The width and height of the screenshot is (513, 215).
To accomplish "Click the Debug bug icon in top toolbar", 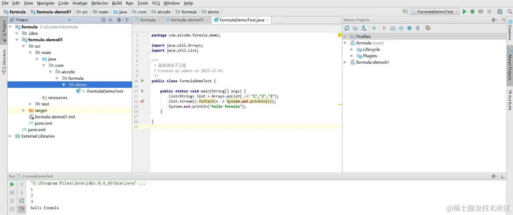I will (x=473, y=12).
